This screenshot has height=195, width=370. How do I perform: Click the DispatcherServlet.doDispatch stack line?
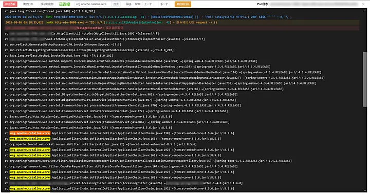click(x=121, y=95)
